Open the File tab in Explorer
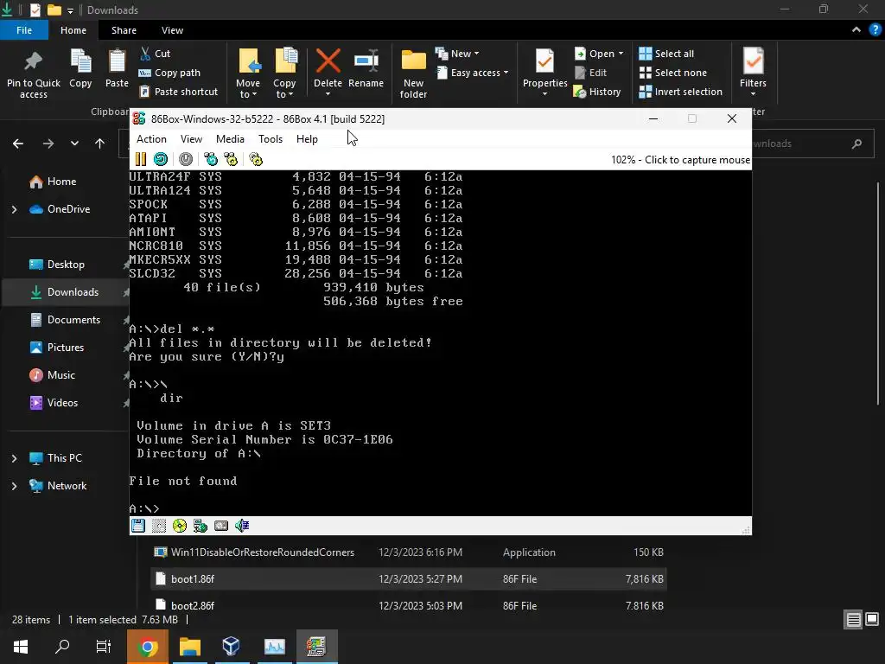The height and width of the screenshot is (664, 885). [x=24, y=30]
